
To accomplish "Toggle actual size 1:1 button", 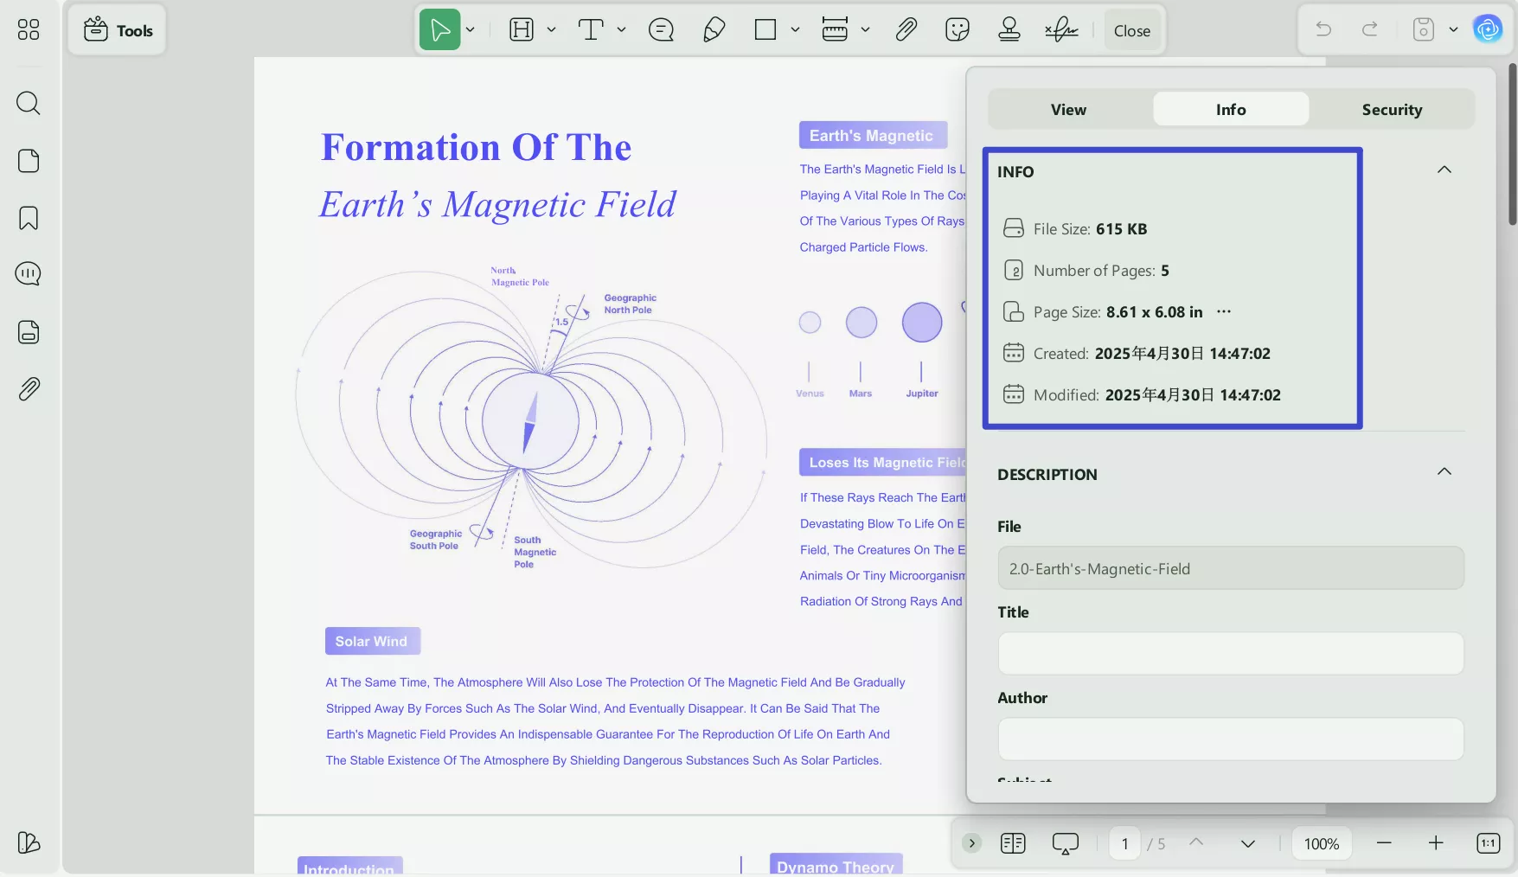I will (1488, 843).
